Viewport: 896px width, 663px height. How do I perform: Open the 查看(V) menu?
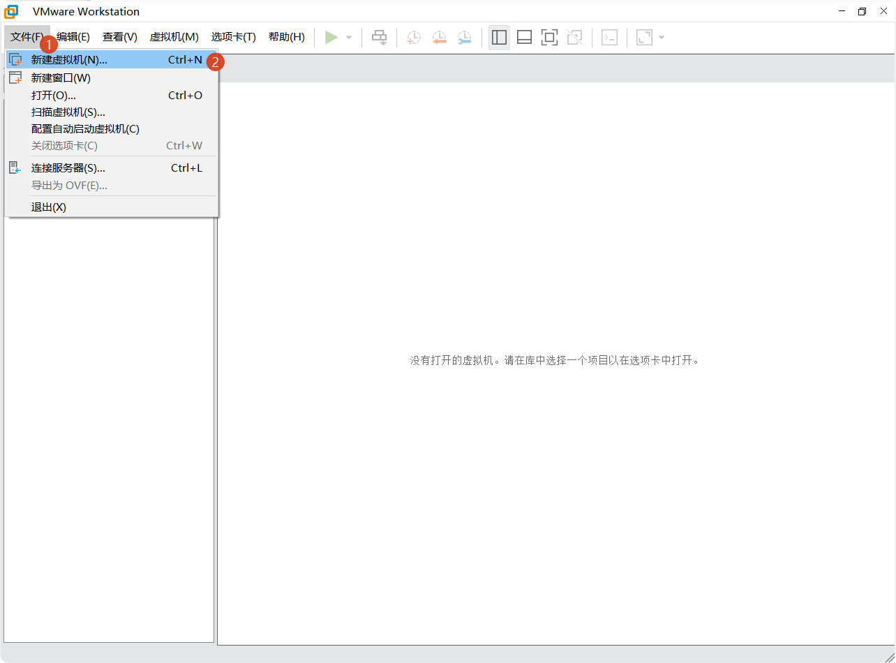point(120,37)
